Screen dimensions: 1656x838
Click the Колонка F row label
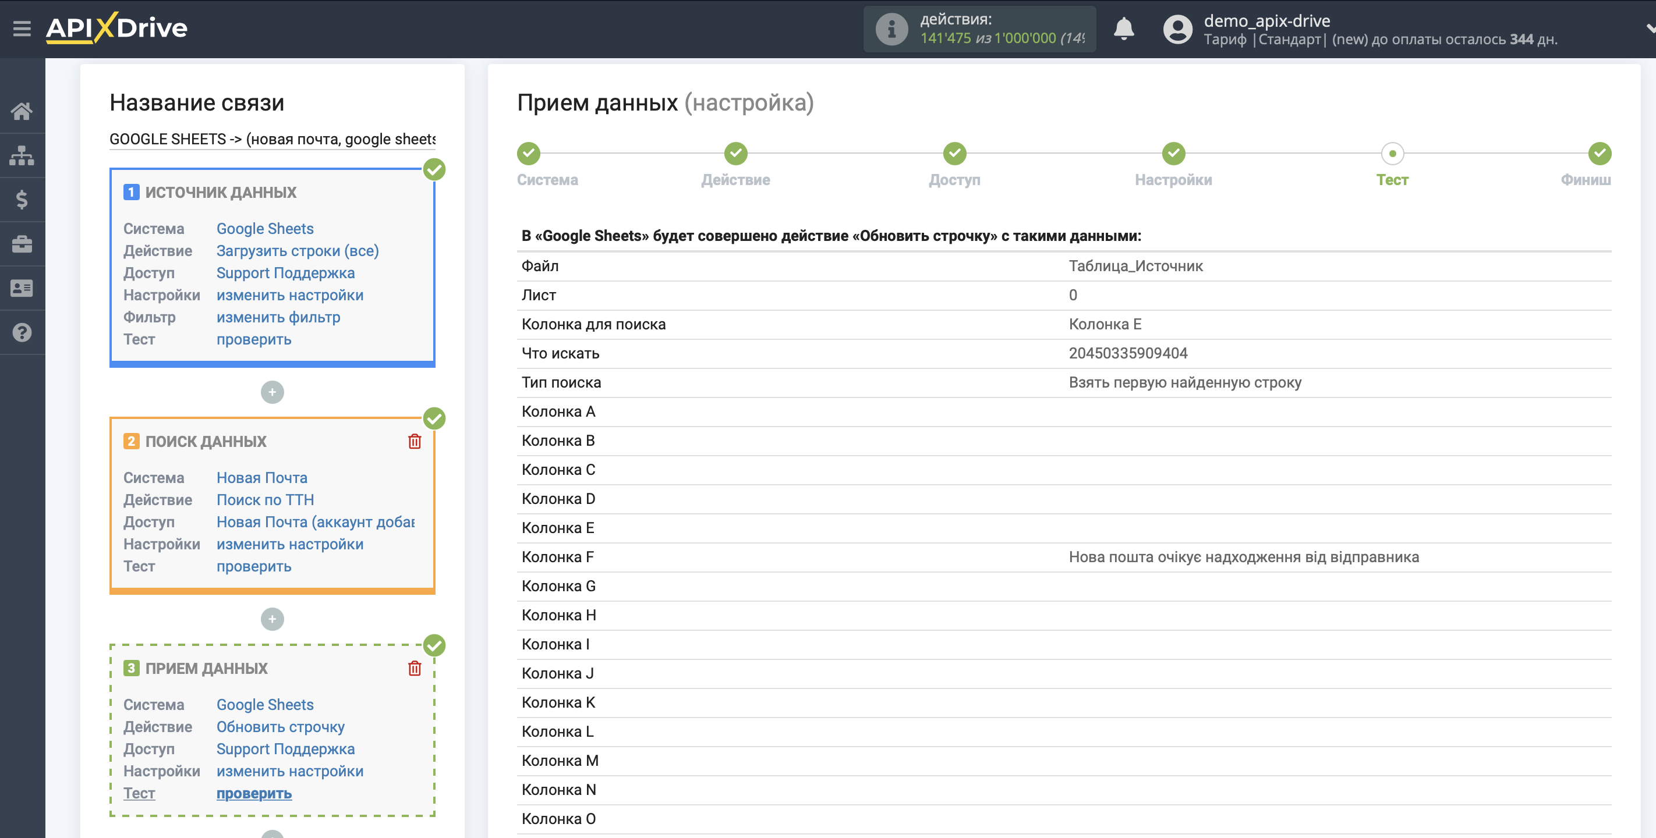coord(557,557)
